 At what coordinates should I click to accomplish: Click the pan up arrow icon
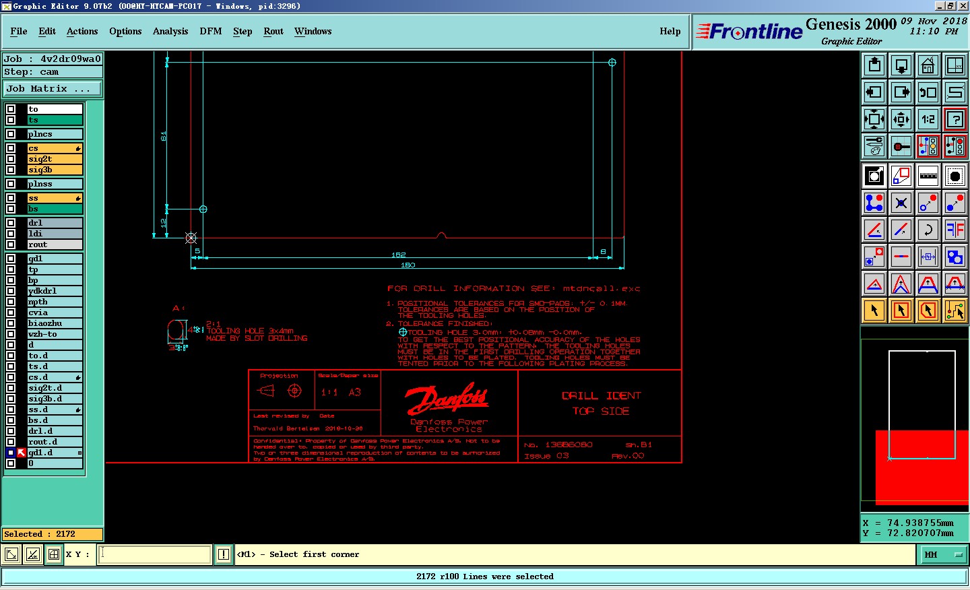(874, 65)
